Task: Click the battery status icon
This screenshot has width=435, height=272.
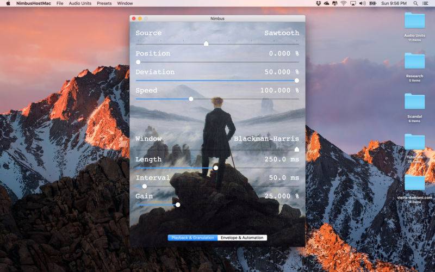Action: tap(372, 3)
